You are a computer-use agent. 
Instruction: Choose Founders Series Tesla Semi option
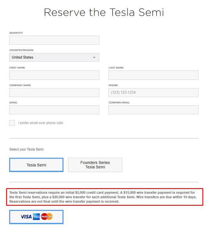coord(95,165)
